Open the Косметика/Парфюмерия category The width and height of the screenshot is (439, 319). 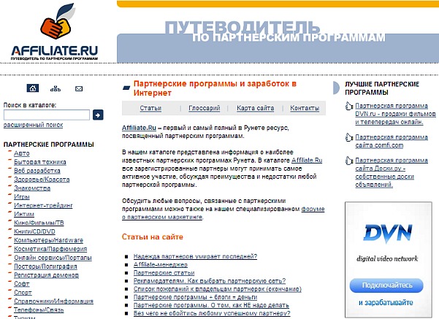pos(50,249)
